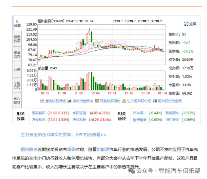This screenshot has height=179, width=207.
Task: Click the 调研 link in the article
Action: click(71, 150)
